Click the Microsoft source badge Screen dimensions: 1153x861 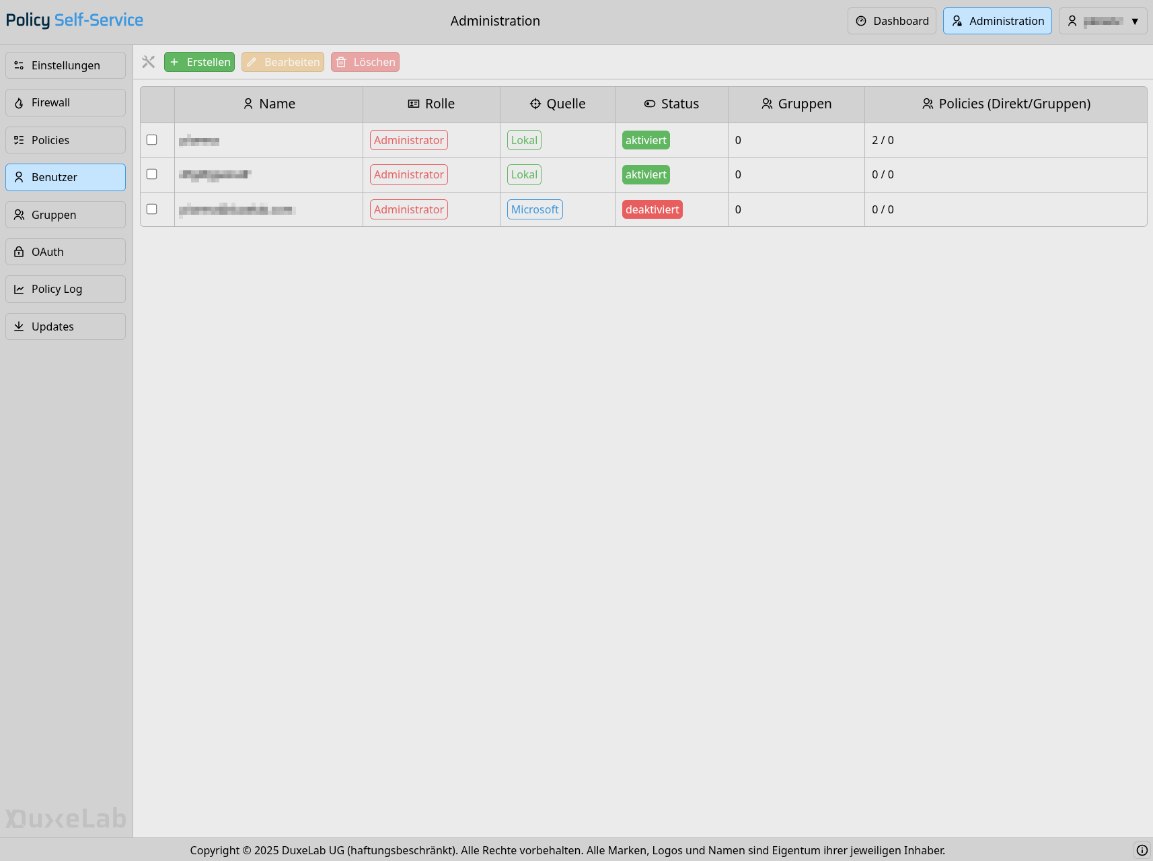point(534,209)
